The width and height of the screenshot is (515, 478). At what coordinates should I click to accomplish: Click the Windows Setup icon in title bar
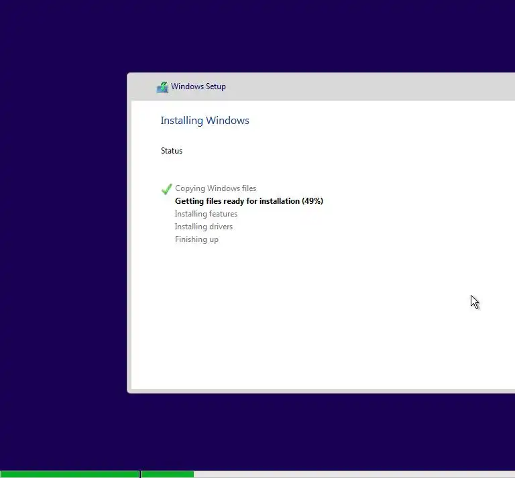coord(162,87)
